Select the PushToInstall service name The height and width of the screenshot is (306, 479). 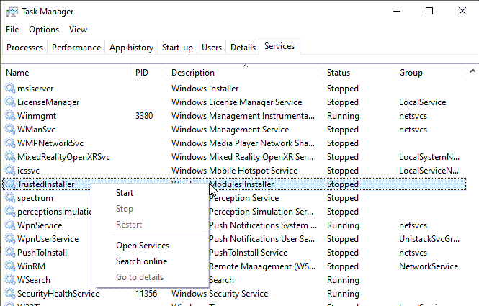coord(42,253)
